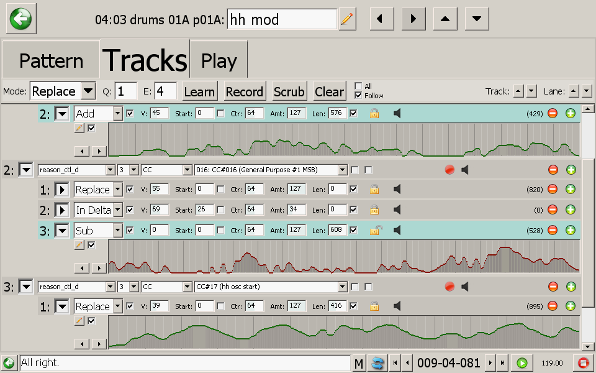Uncheck the enable box on the Sub lane
The width and height of the screenshot is (596, 373).
coord(130,231)
